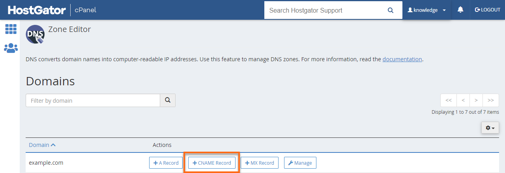Click the HostGator logo
Viewport: 505px width, 173px height.
click(x=37, y=10)
